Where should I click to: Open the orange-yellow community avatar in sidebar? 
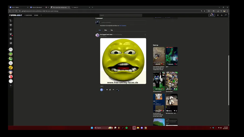tap(11, 68)
